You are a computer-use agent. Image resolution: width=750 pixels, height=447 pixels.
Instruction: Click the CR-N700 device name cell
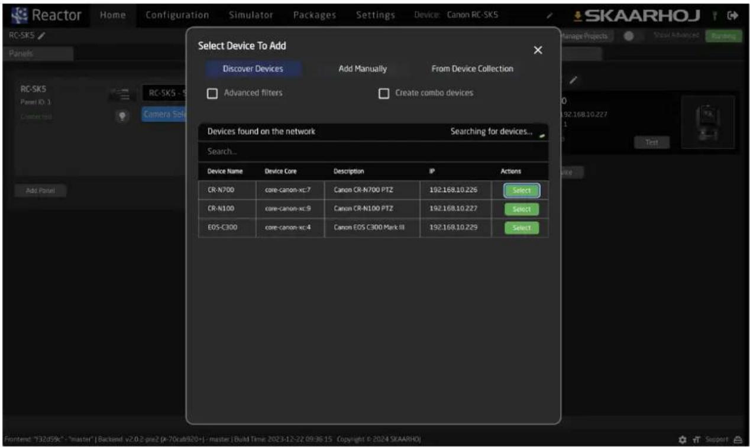(227, 190)
